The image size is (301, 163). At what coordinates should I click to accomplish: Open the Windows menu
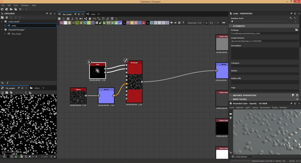tap(25, 5)
